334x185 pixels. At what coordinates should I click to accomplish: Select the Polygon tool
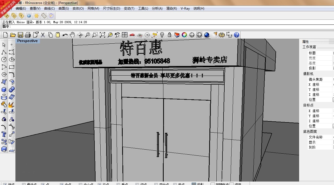click(4, 75)
